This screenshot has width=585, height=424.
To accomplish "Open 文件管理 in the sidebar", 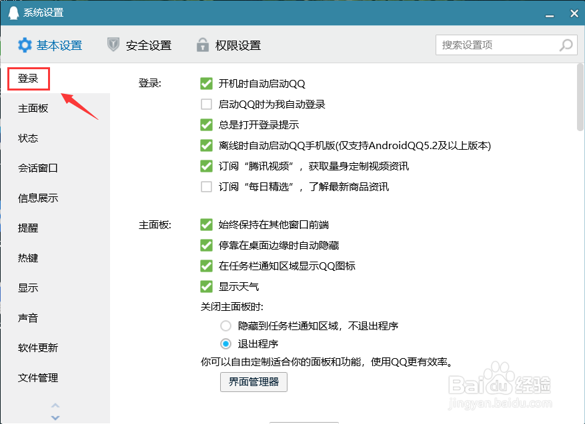I will click(38, 378).
